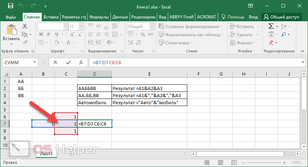The width and height of the screenshot is (308, 167).
Task: Cancel the formula entry with X icon
Action: [x=56, y=62]
